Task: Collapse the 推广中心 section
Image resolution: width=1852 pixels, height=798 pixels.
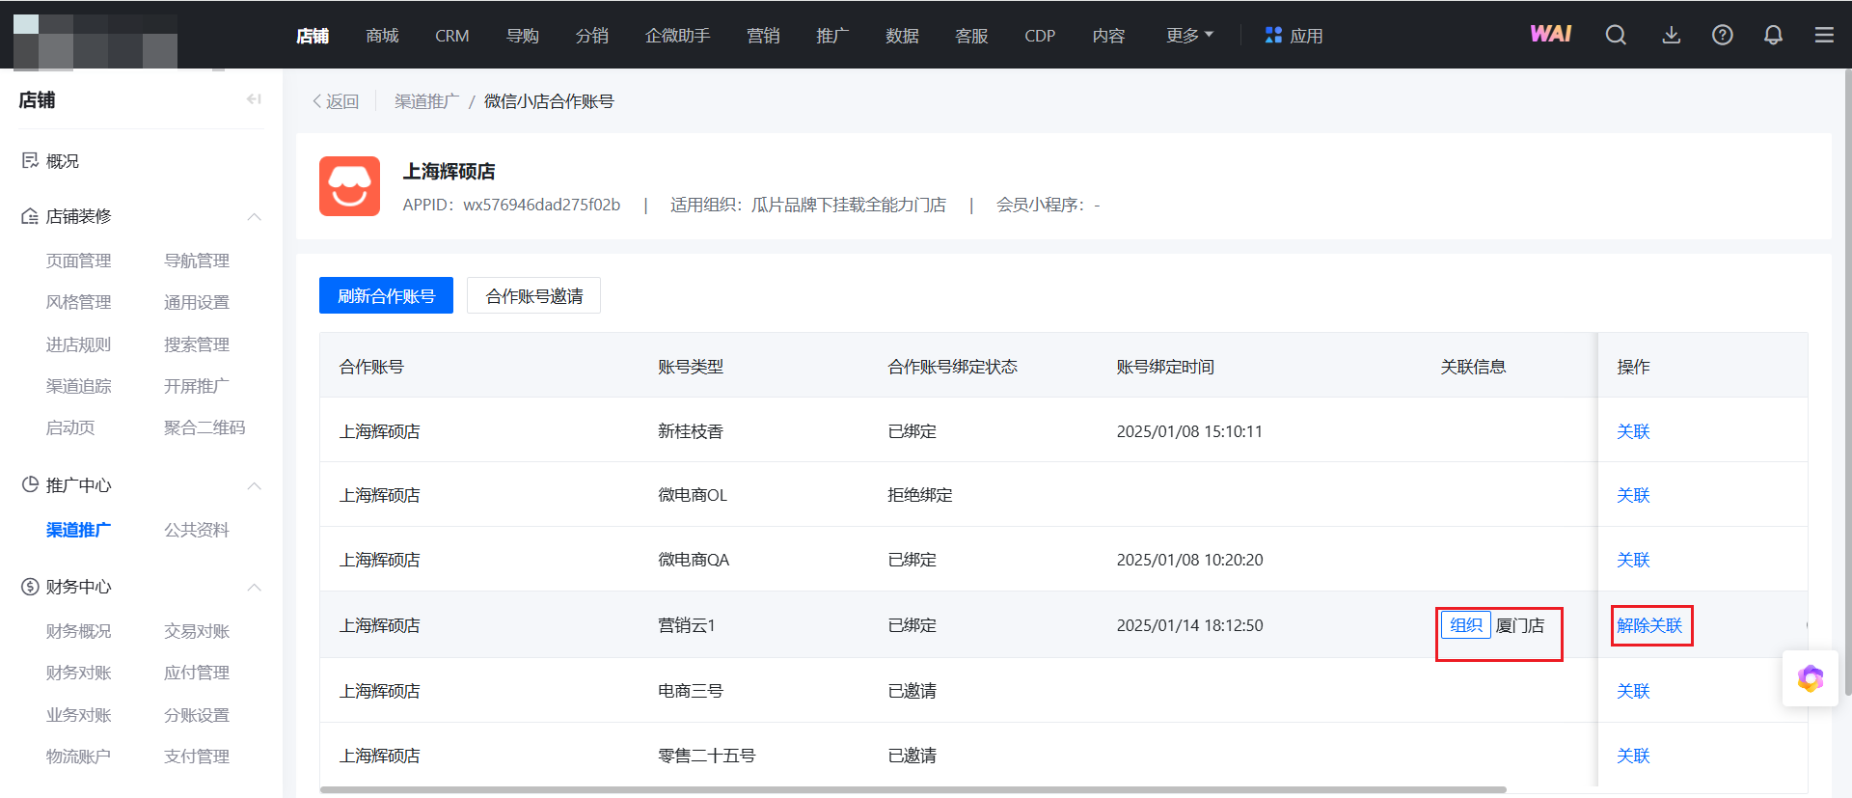Action: pyautogui.click(x=254, y=485)
